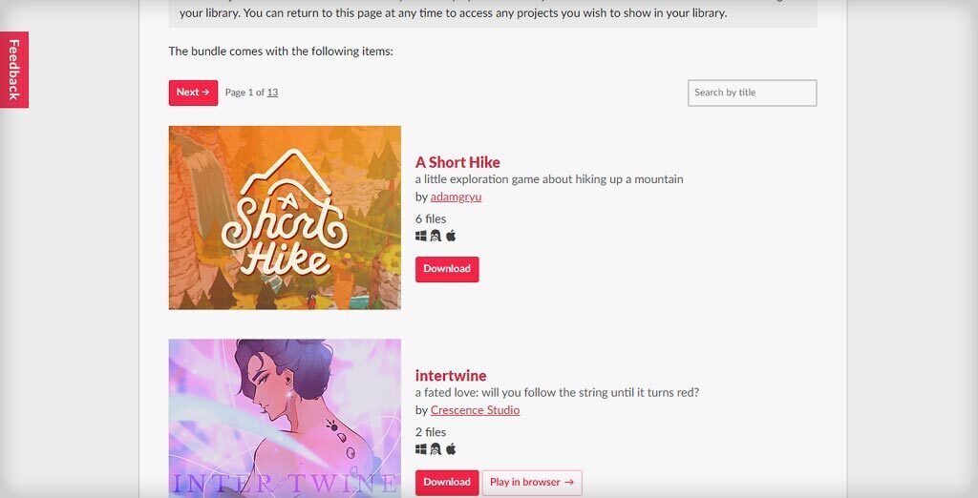978x498 pixels.
Task: Jump to last page via the 13 link
Action: pyautogui.click(x=272, y=93)
